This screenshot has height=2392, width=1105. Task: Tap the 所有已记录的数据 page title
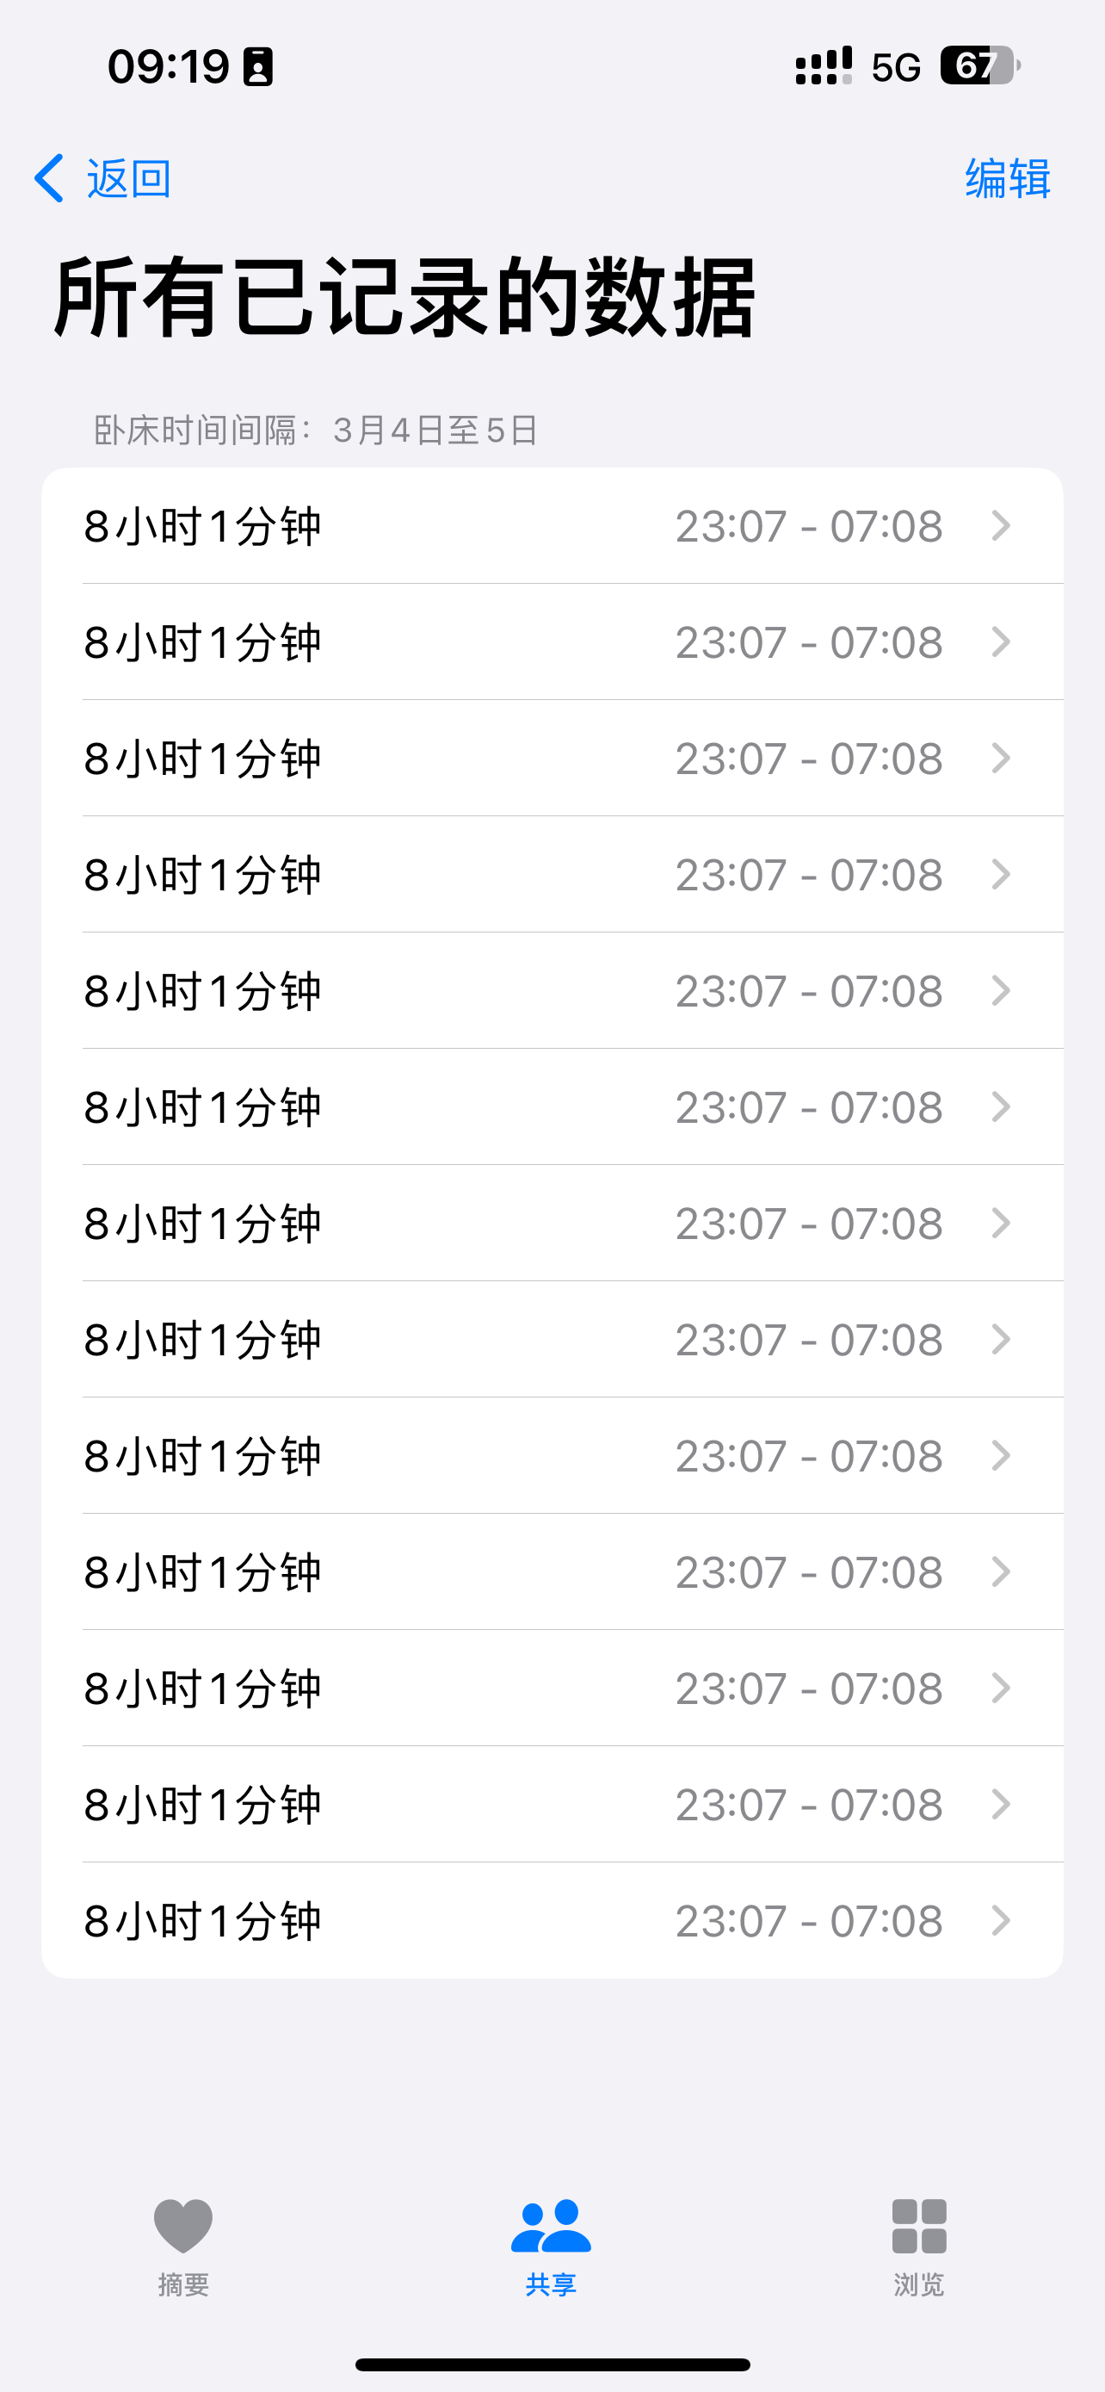point(404,298)
